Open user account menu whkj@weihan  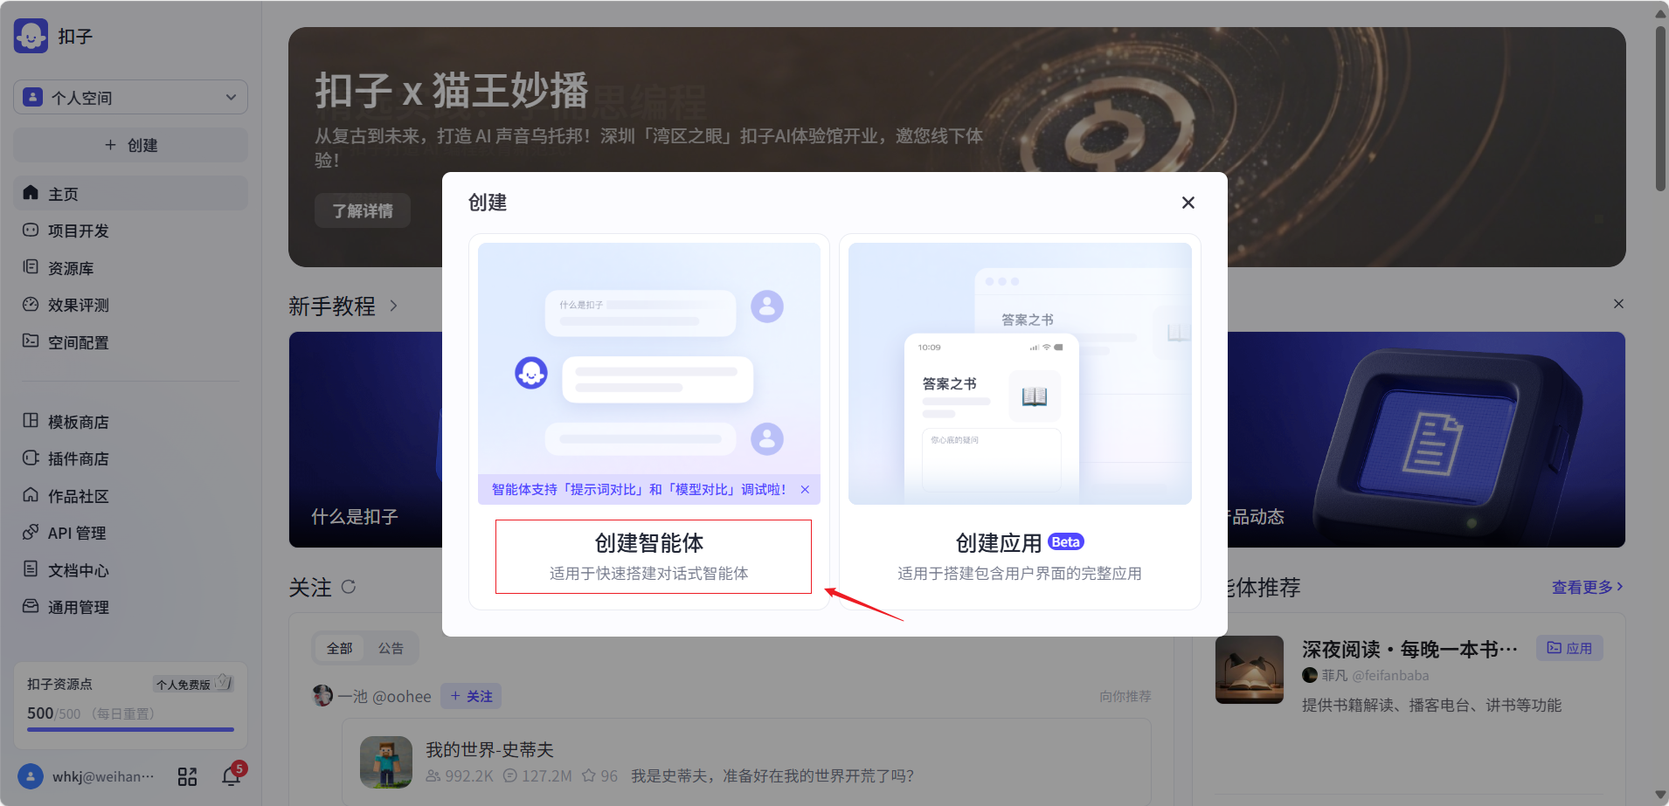[87, 776]
